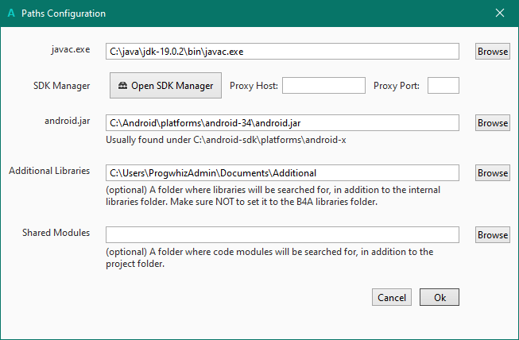Image resolution: width=519 pixels, height=340 pixels.
Task: Click the Paths Configuration title bar text
Action: (64, 14)
